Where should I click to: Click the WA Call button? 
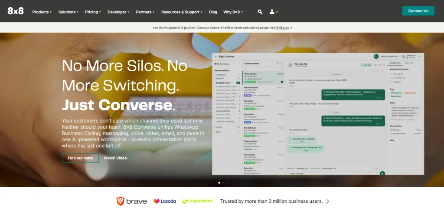366,65
